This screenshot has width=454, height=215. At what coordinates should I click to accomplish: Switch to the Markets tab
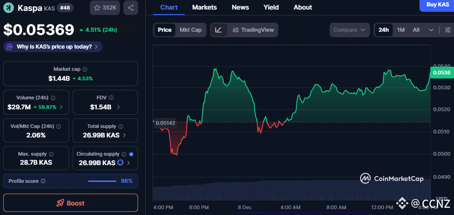click(204, 7)
